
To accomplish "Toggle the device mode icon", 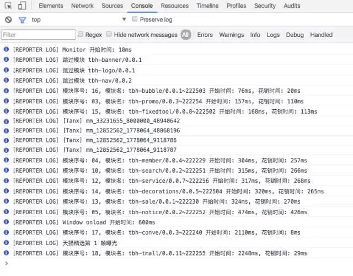I will [22, 6].
